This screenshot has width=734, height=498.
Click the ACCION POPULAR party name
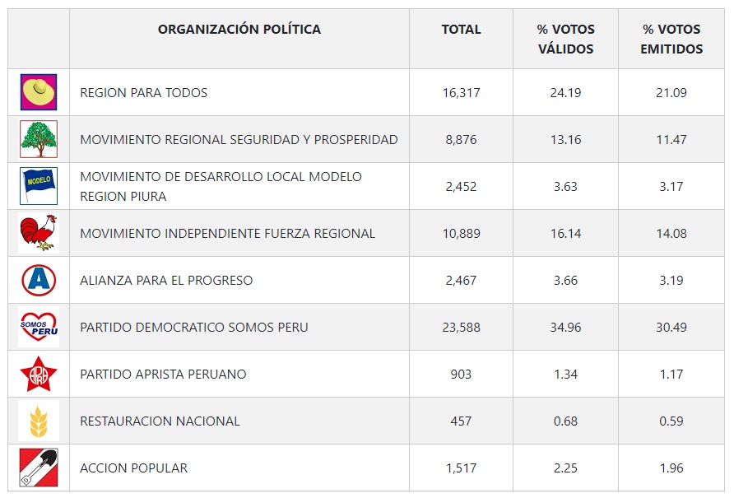click(x=133, y=468)
